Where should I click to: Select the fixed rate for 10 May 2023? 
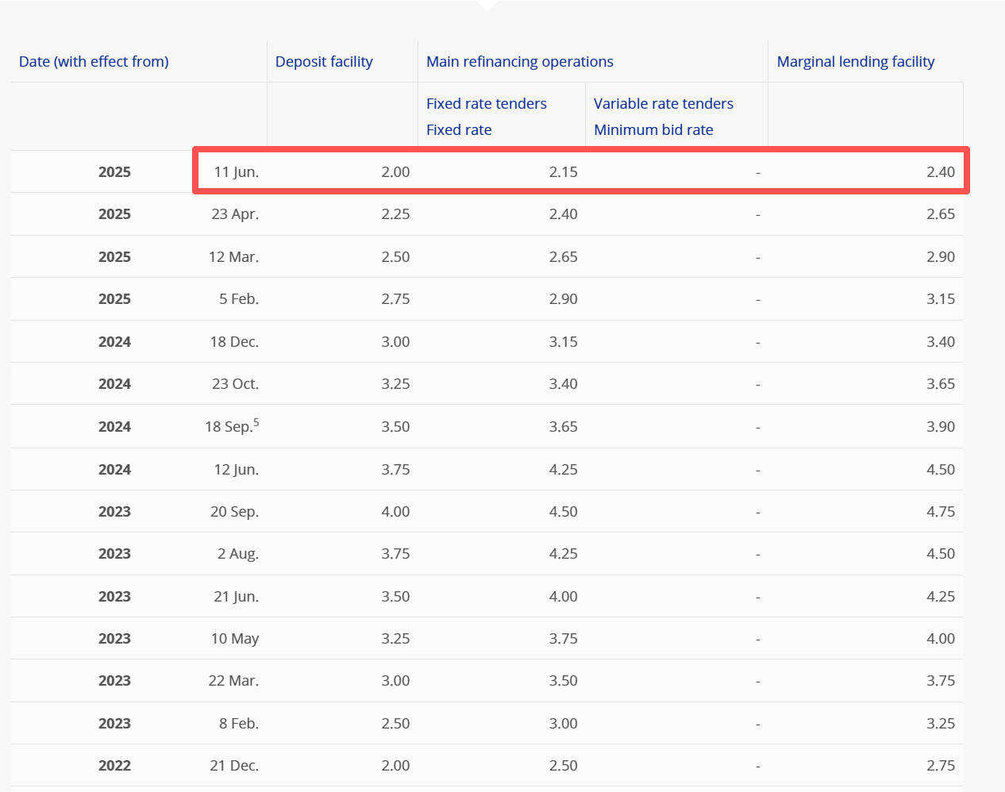pos(563,639)
